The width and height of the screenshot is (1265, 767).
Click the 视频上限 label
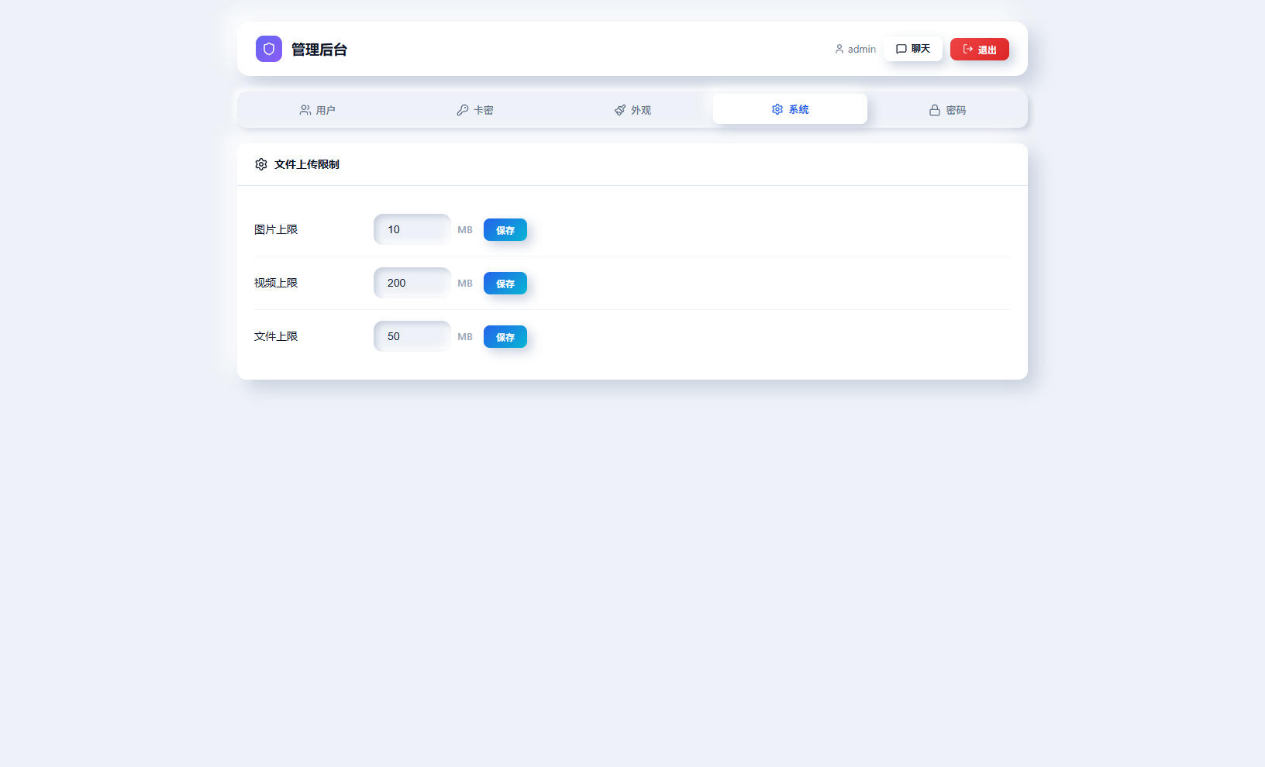pos(276,283)
